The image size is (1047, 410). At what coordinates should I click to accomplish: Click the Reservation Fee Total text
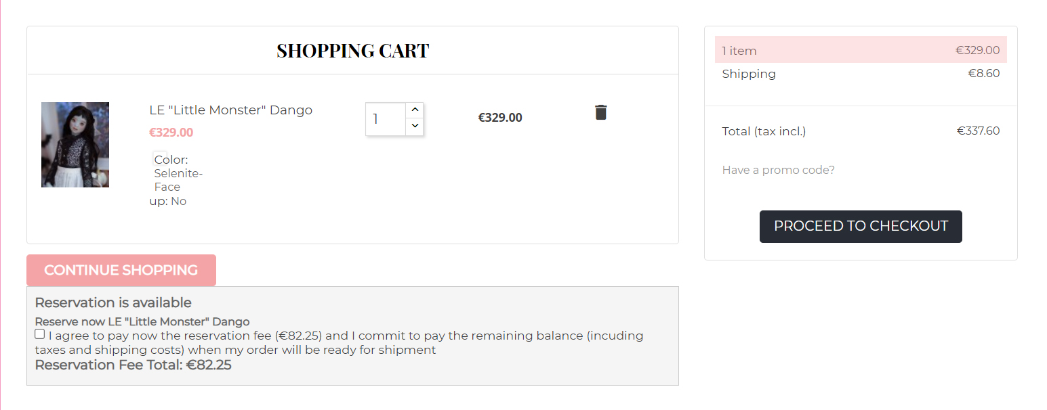pos(133,365)
